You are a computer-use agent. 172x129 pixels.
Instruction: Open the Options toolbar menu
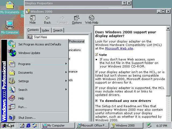pos(77,20)
